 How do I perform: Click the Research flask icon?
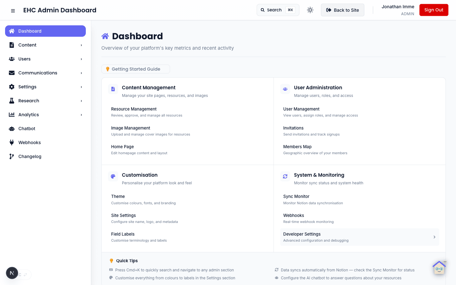click(11, 101)
